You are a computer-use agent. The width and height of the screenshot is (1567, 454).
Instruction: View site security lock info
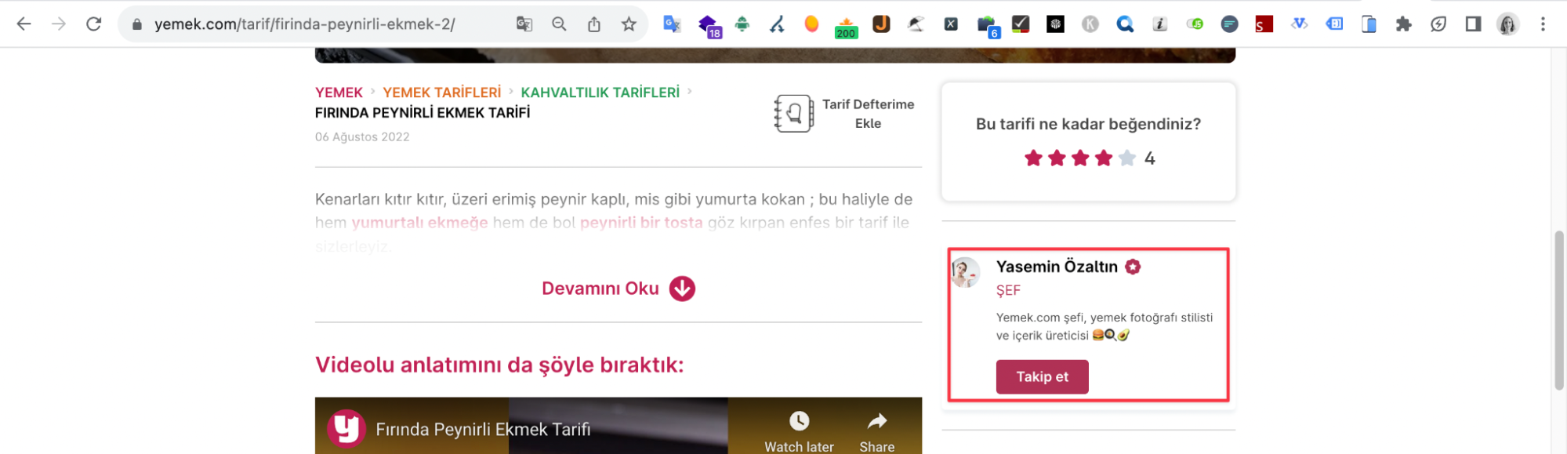point(137,24)
